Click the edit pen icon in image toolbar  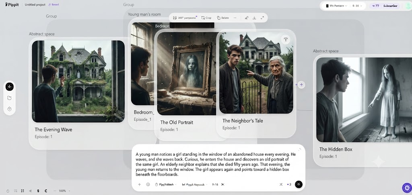click(247, 18)
